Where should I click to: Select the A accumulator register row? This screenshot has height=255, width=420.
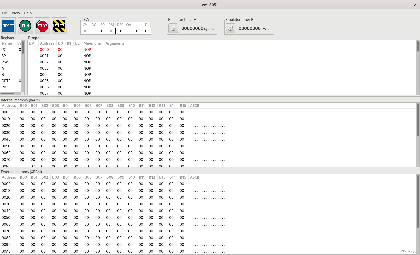point(11,68)
